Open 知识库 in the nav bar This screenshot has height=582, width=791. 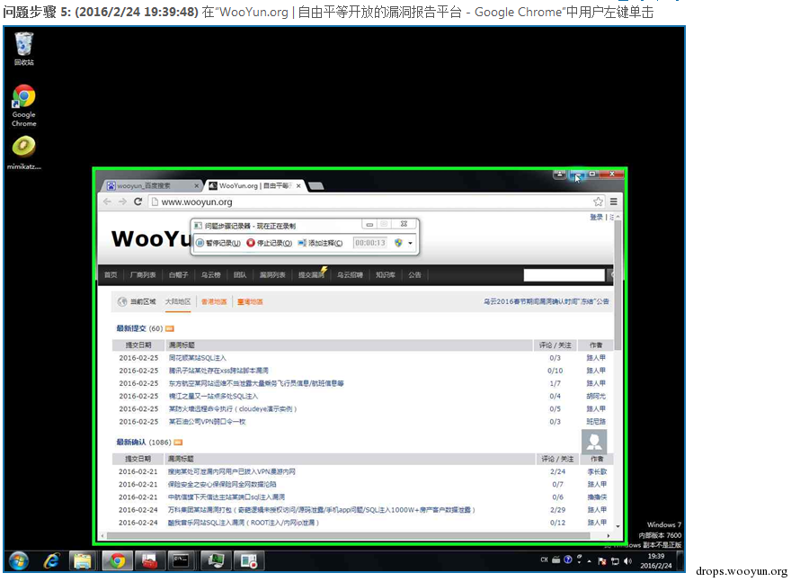point(385,275)
